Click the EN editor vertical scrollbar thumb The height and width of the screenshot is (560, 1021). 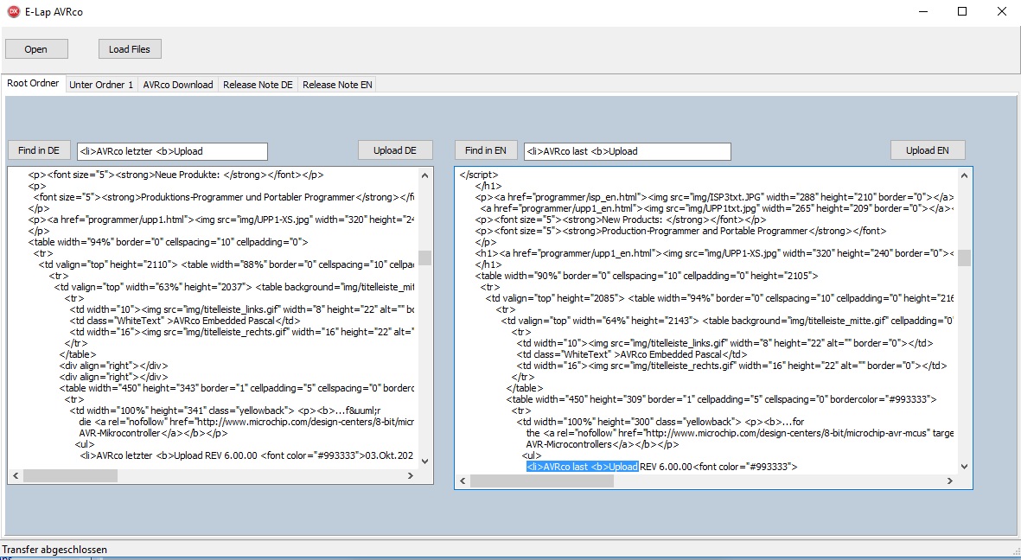click(x=964, y=258)
